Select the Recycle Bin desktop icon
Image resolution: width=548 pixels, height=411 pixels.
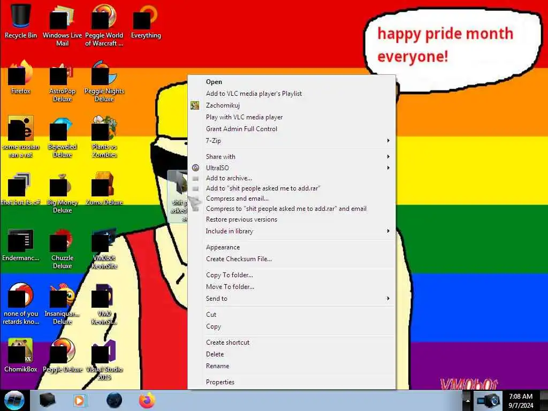coord(21,21)
